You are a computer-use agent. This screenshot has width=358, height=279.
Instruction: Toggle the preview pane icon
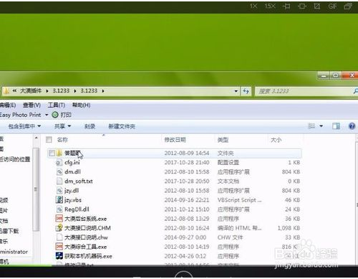[336, 126]
